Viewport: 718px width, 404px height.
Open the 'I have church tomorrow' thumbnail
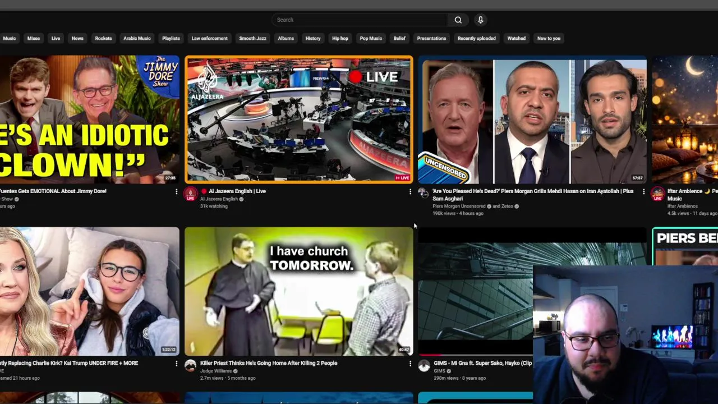[x=299, y=291]
